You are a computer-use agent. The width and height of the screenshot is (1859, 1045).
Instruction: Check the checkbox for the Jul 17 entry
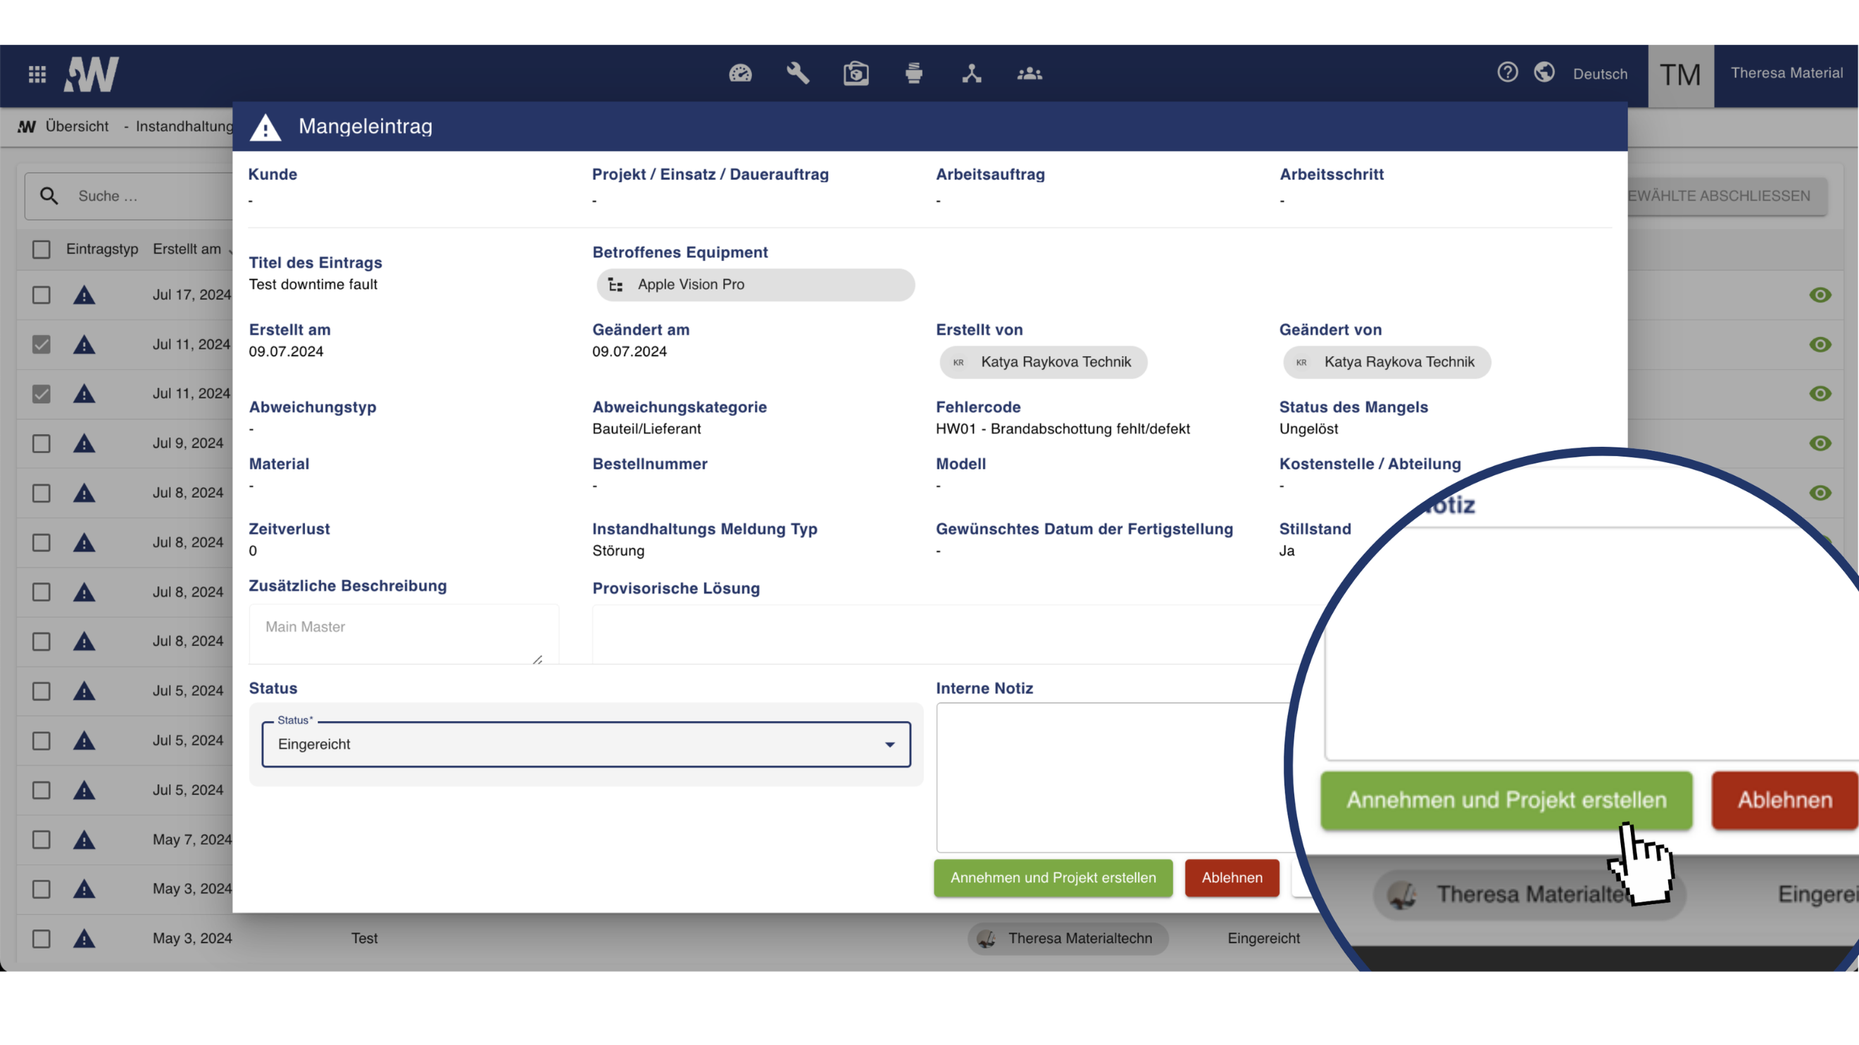pos(41,295)
